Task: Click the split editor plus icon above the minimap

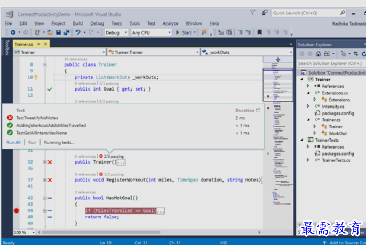Action: click(278, 60)
